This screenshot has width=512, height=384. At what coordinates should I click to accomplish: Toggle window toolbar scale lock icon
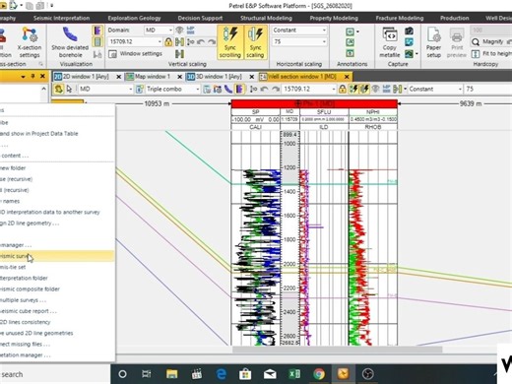pyautogui.click(x=342, y=89)
